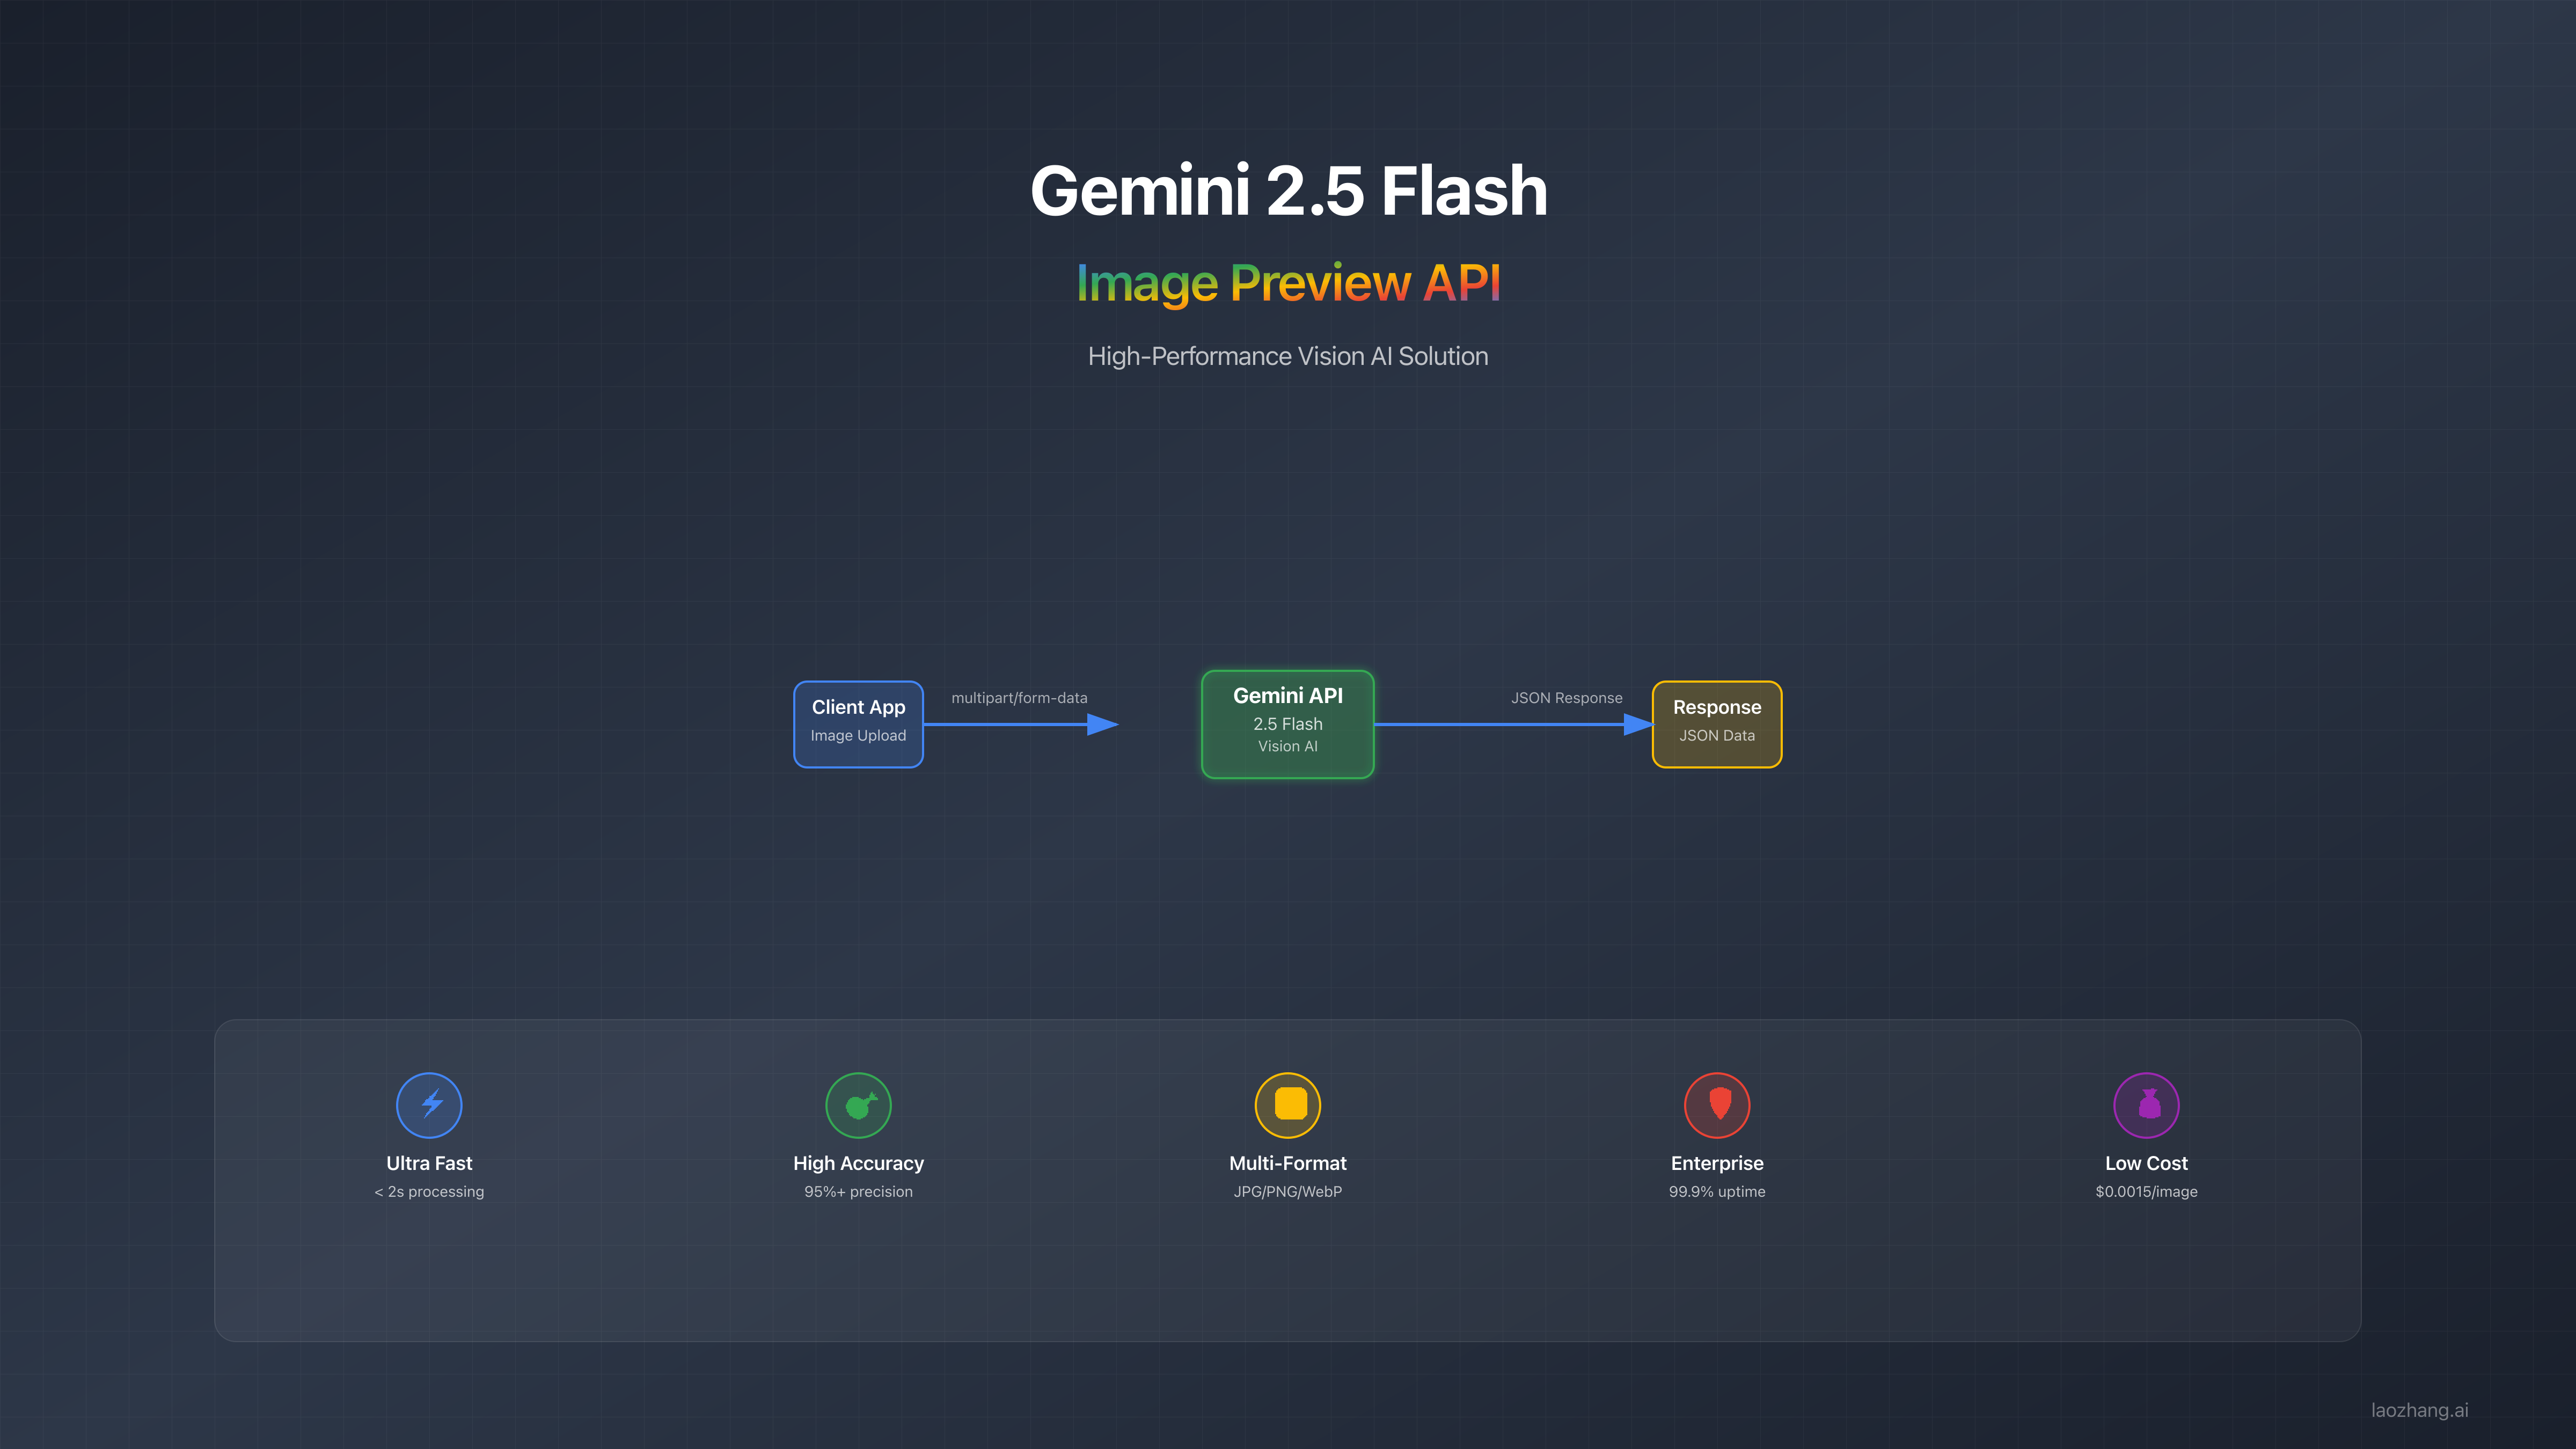Click the Enterprise red shield icon

coord(1717,1105)
